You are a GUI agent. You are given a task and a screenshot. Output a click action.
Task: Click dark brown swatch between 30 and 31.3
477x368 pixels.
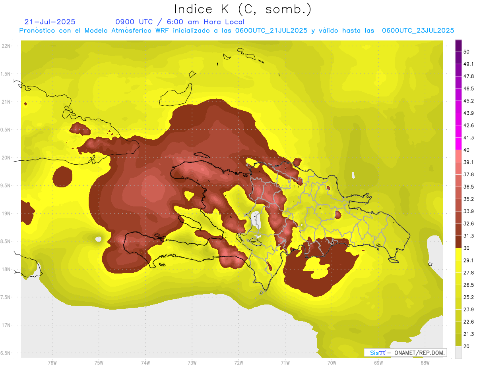[458, 242]
